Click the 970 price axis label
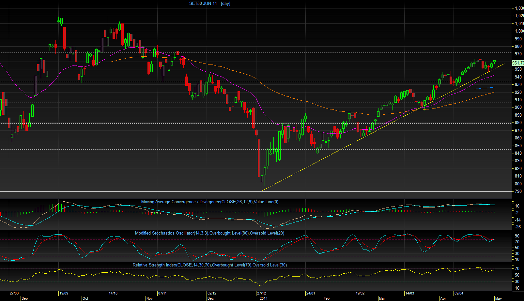 (x=518, y=54)
